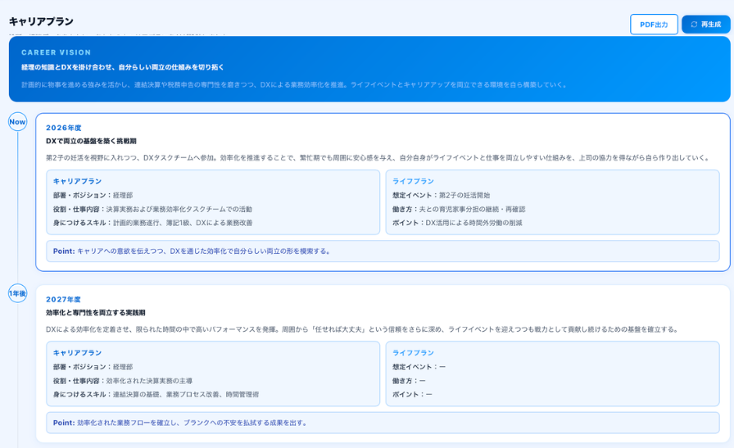734x448 pixels.
Task: Click 役割 row 決算実務および業務効率化タスクチーム
Action: [x=152, y=209]
